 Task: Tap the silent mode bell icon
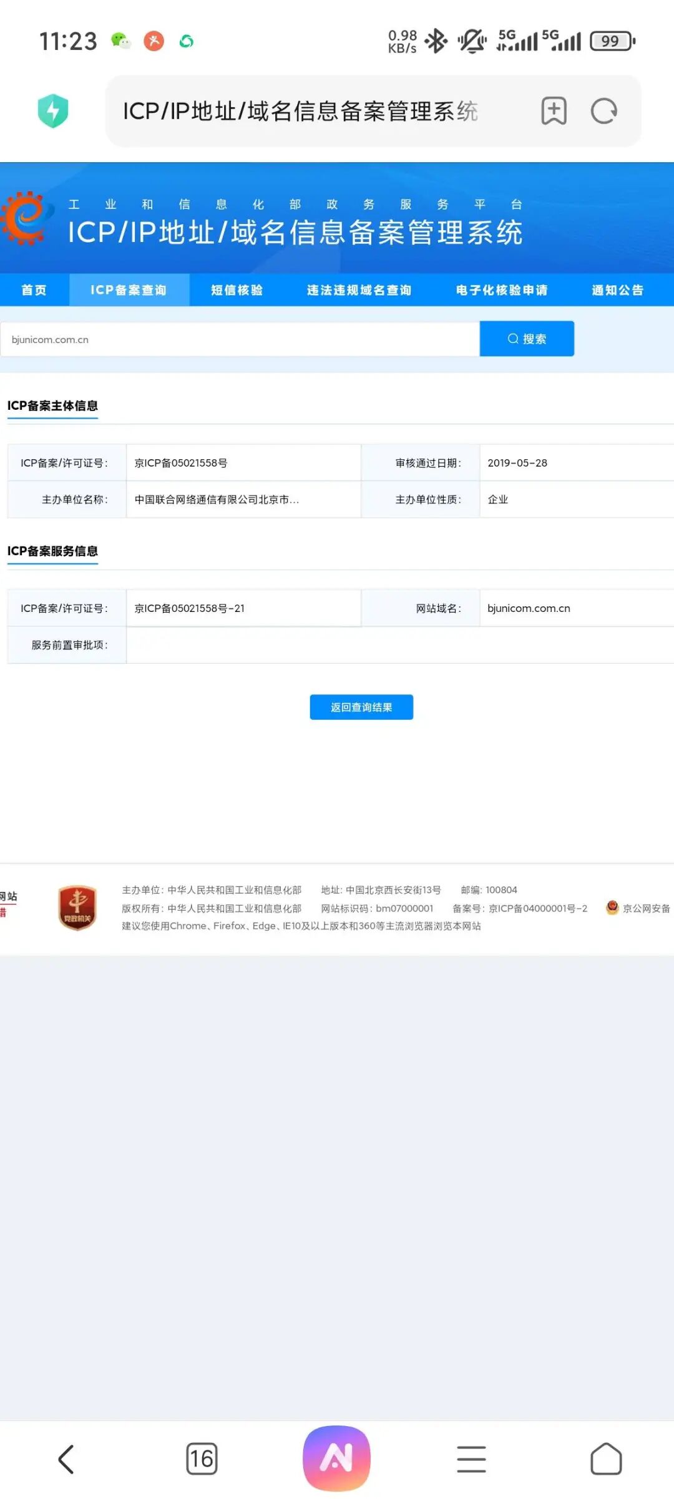tap(472, 41)
